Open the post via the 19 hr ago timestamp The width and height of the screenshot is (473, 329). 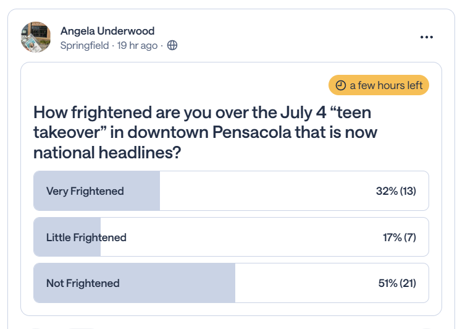(x=137, y=46)
